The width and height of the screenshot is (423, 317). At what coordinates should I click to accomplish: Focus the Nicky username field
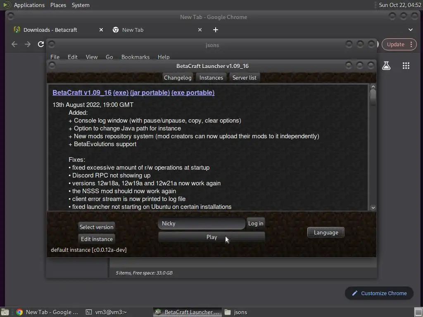(202, 223)
